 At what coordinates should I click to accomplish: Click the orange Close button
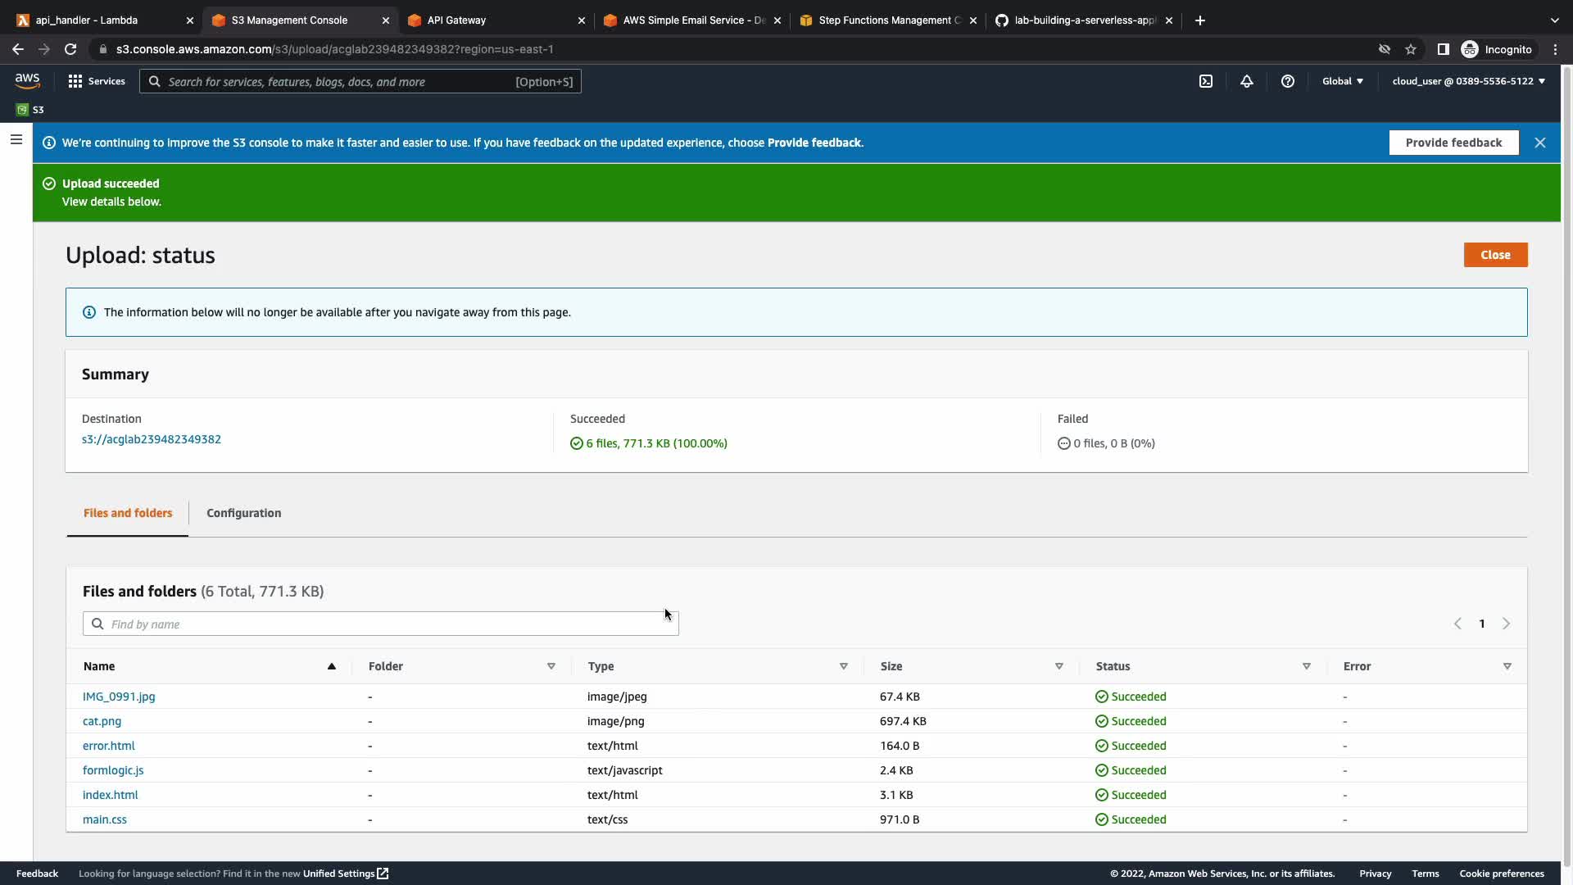(x=1494, y=255)
